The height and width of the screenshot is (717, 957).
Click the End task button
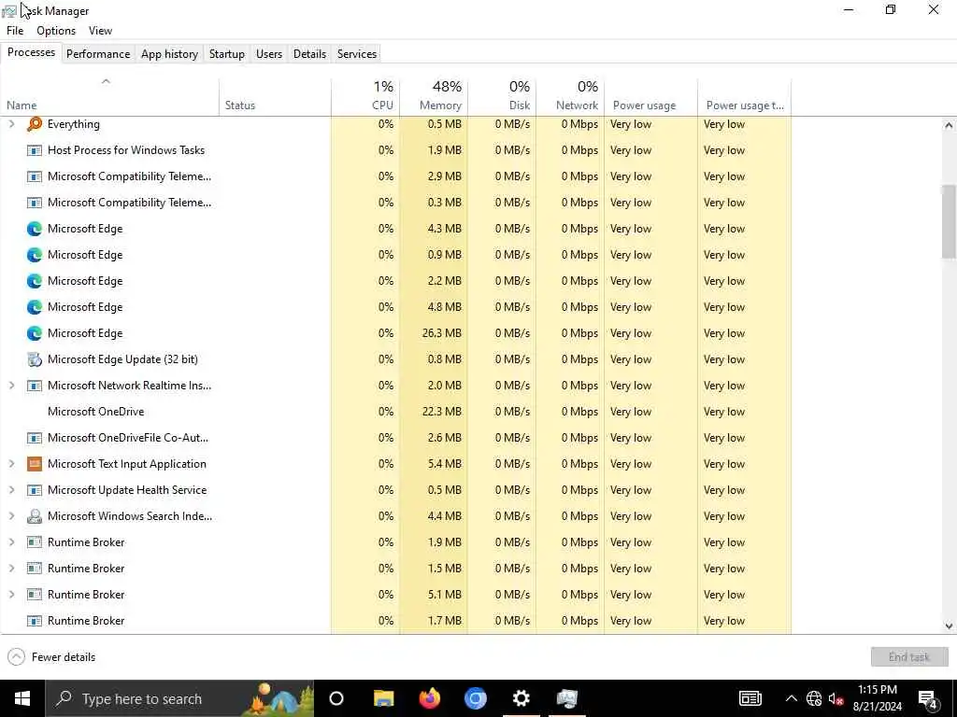[x=909, y=657]
